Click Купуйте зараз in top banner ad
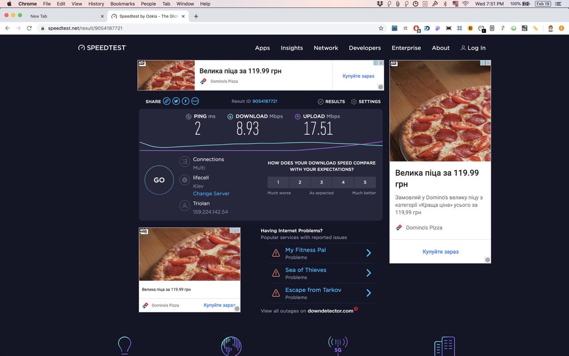The image size is (569, 356). point(358,76)
